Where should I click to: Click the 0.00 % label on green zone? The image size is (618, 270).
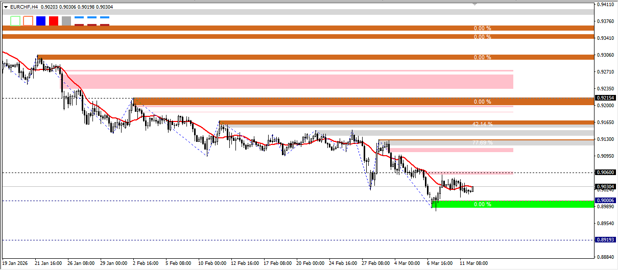point(482,204)
